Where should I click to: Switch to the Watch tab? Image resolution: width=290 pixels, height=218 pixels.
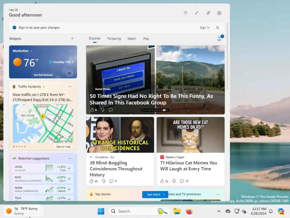[x=132, y=39]
